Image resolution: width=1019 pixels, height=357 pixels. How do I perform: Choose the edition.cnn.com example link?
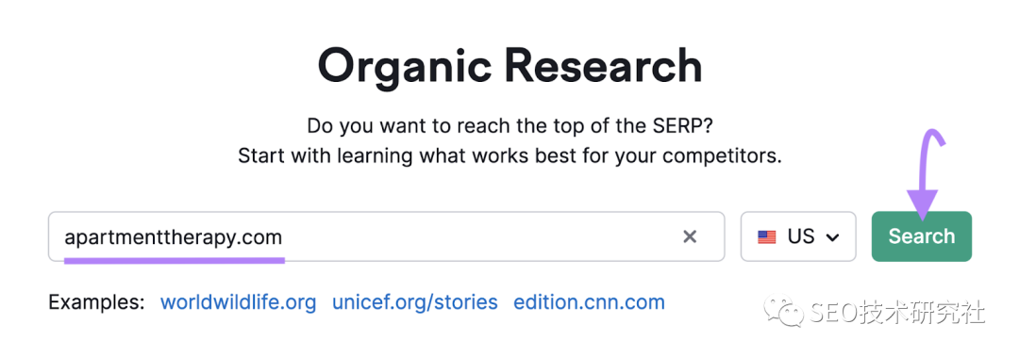pos(589,302)
